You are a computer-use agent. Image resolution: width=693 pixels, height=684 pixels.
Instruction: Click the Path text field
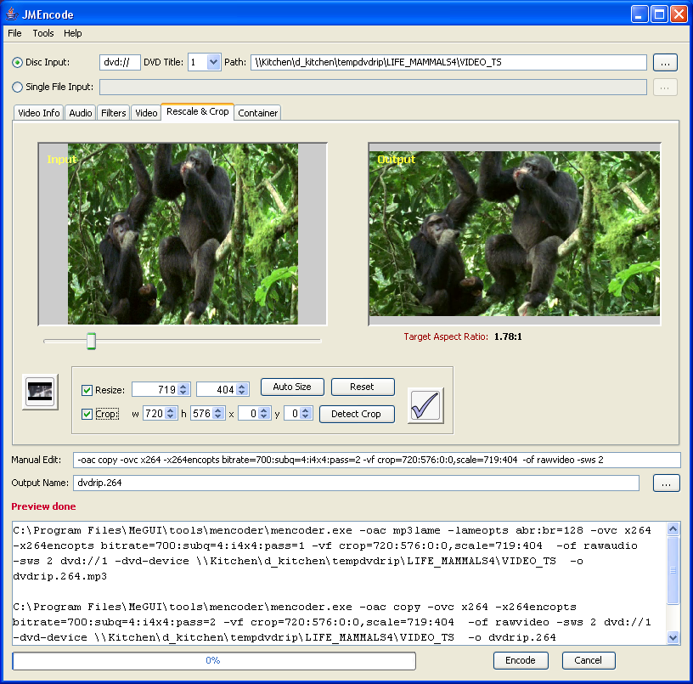click(448, 62)
